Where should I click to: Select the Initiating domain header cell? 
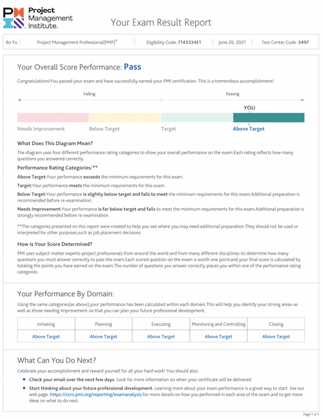pos(46,324)
